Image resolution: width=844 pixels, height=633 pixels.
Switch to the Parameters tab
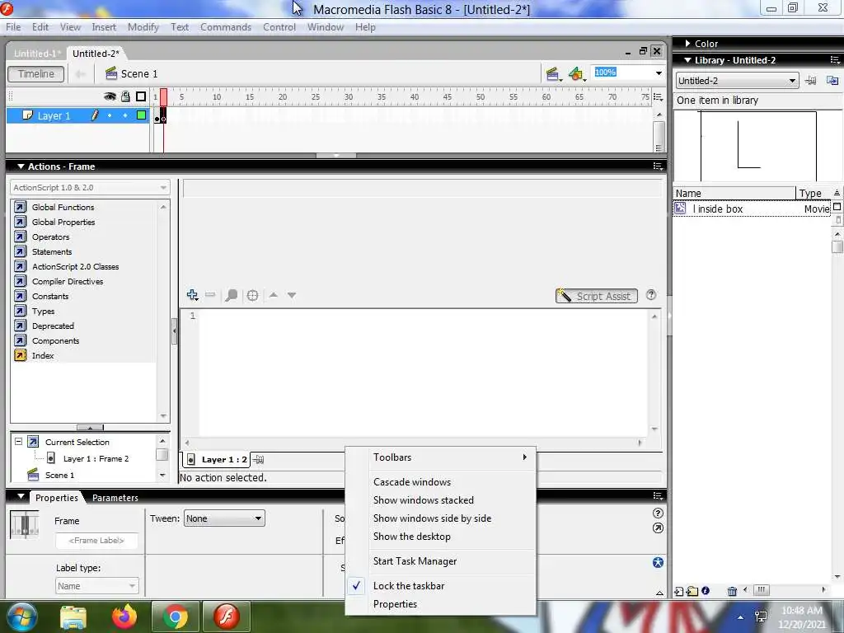(x=115, y=498)
